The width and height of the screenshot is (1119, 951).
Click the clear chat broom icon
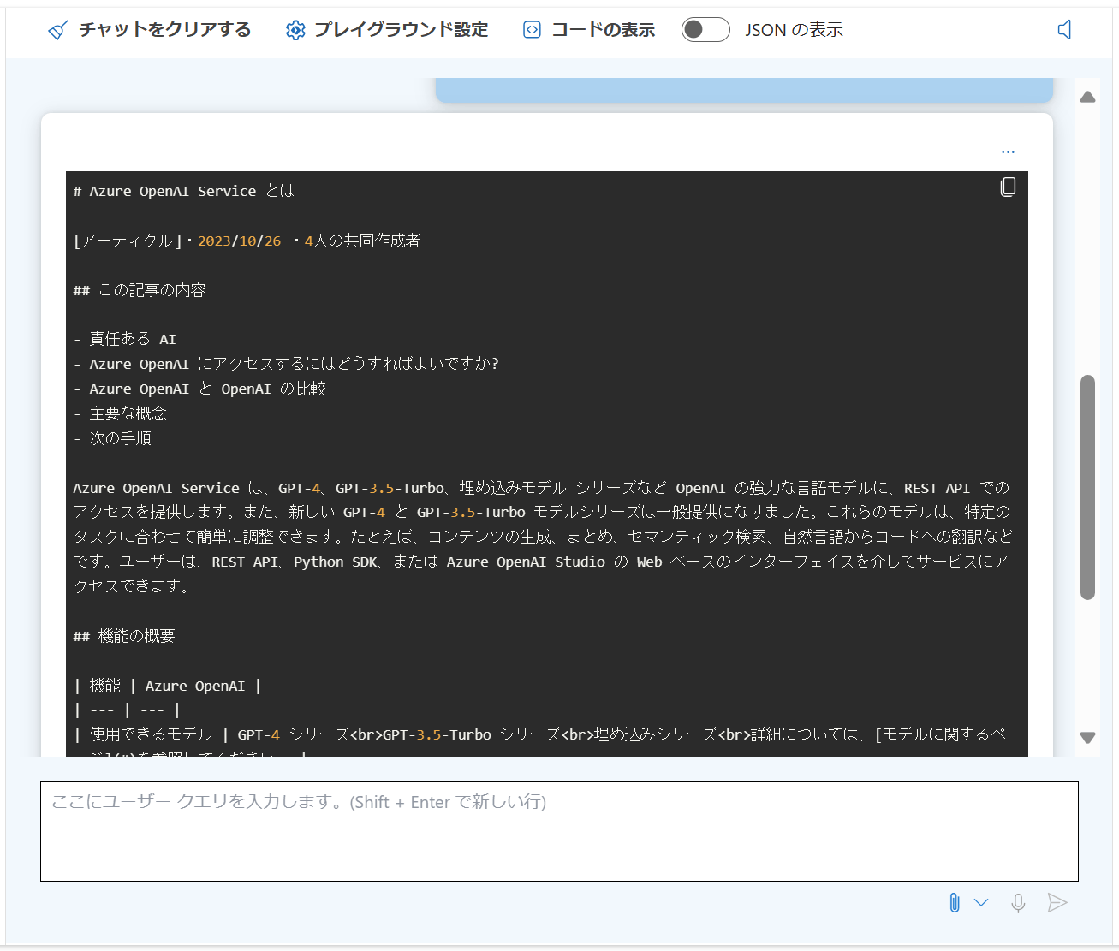pos(57,30)
